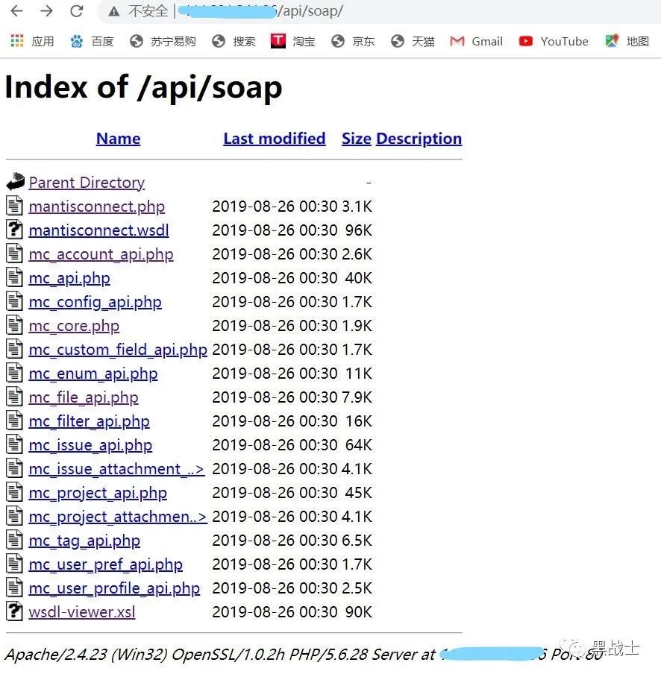Image resolution: width=661 pixels, height=677 pixels.
Task: Click the 64K size of mc_issue_api.php
Action: pyautogui.click(x=359, y=445)
